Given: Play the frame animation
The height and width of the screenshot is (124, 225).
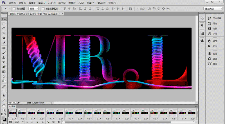Looking at the screenshot, I should coord(37,122).
